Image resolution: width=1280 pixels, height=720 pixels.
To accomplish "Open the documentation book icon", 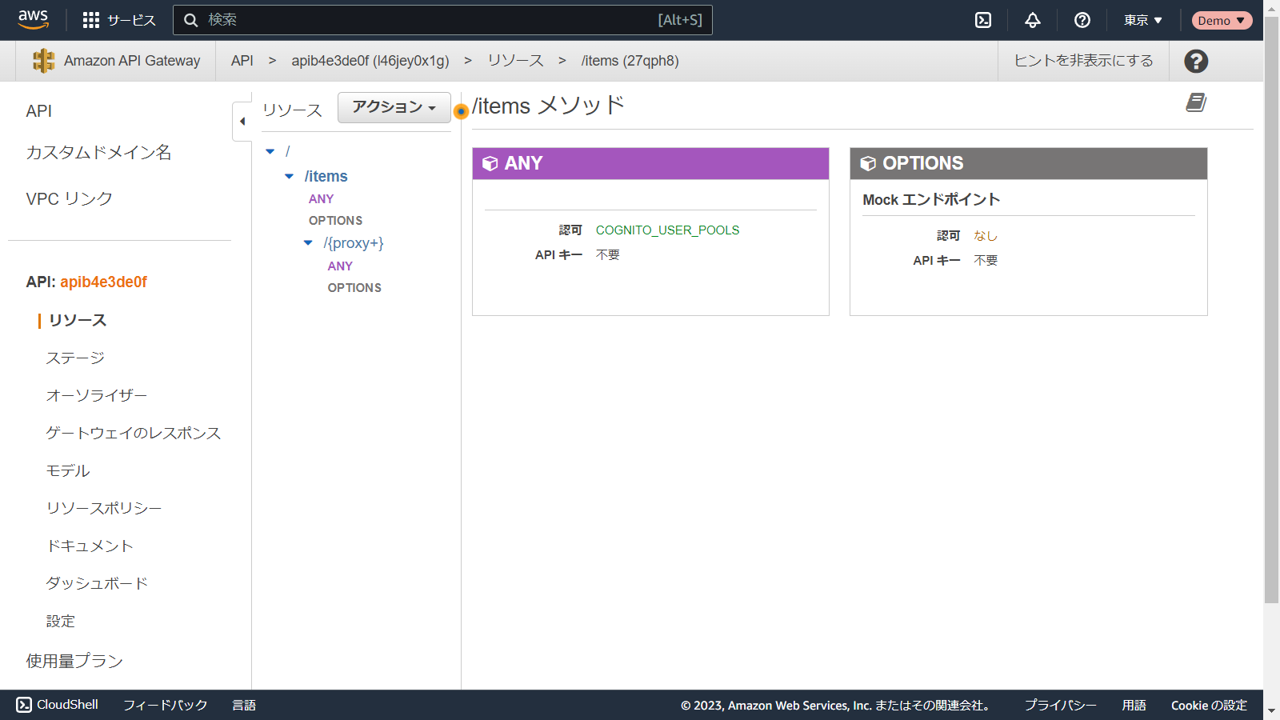I will 1196,102.
